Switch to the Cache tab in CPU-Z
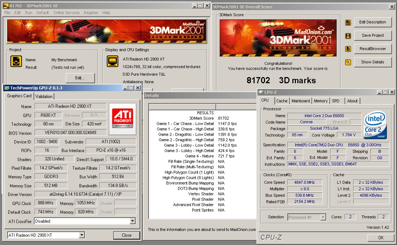The height and width of the screenshot is (245, 397). click(282, 101)
